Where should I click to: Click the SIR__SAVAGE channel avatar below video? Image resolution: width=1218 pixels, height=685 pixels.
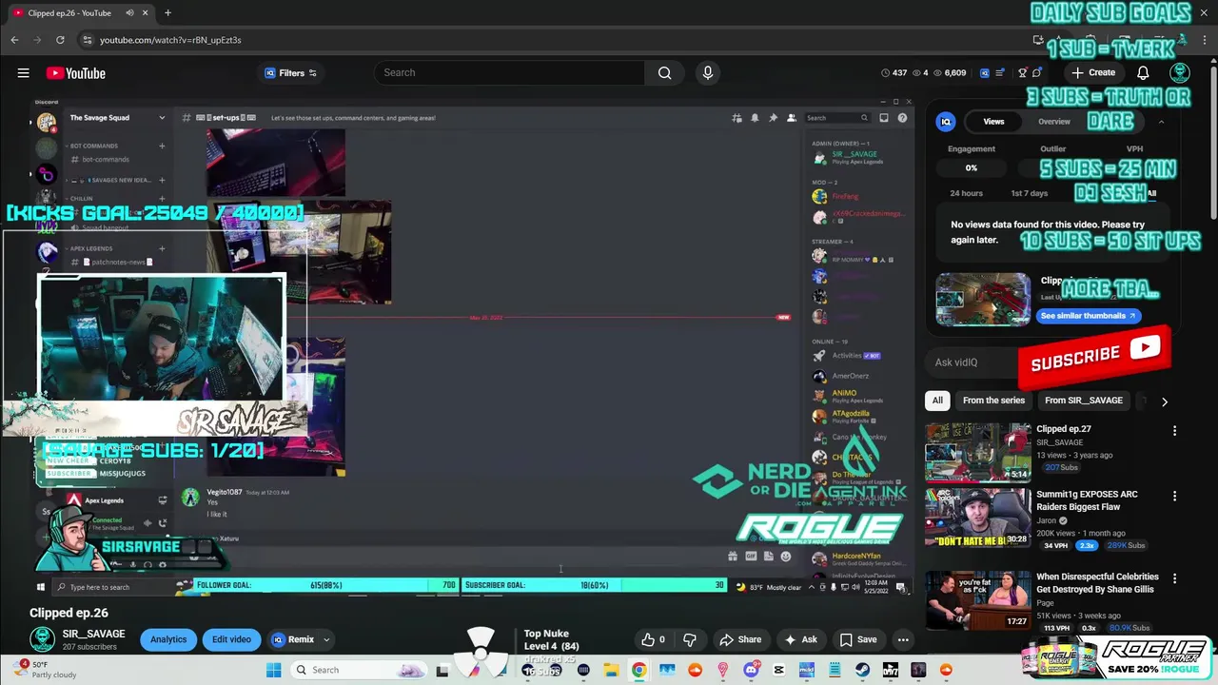coord(42,639)
